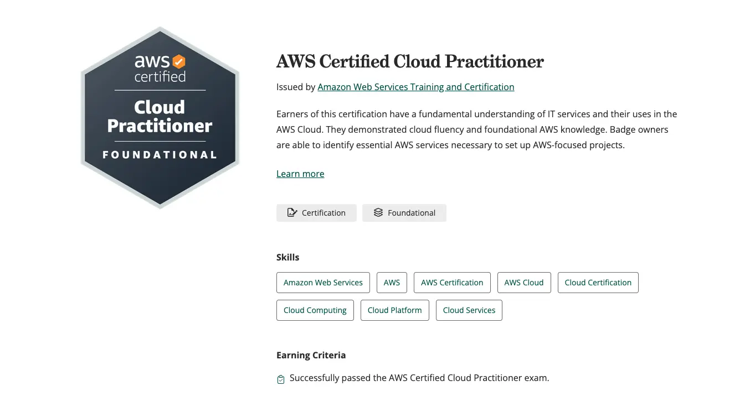Image resolution: width=755 pixels, height=412 pixels.
Task: Select the Cloud Services skill tag
Action: [469, 310]
